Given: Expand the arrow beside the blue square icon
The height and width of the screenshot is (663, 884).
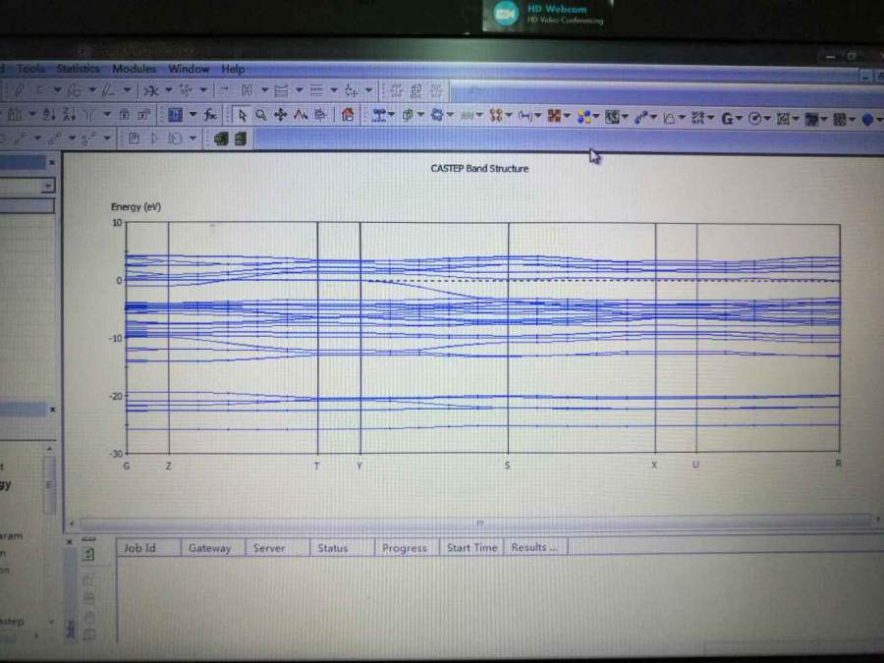Looking at the screenshot, I should tap(193, 115).
